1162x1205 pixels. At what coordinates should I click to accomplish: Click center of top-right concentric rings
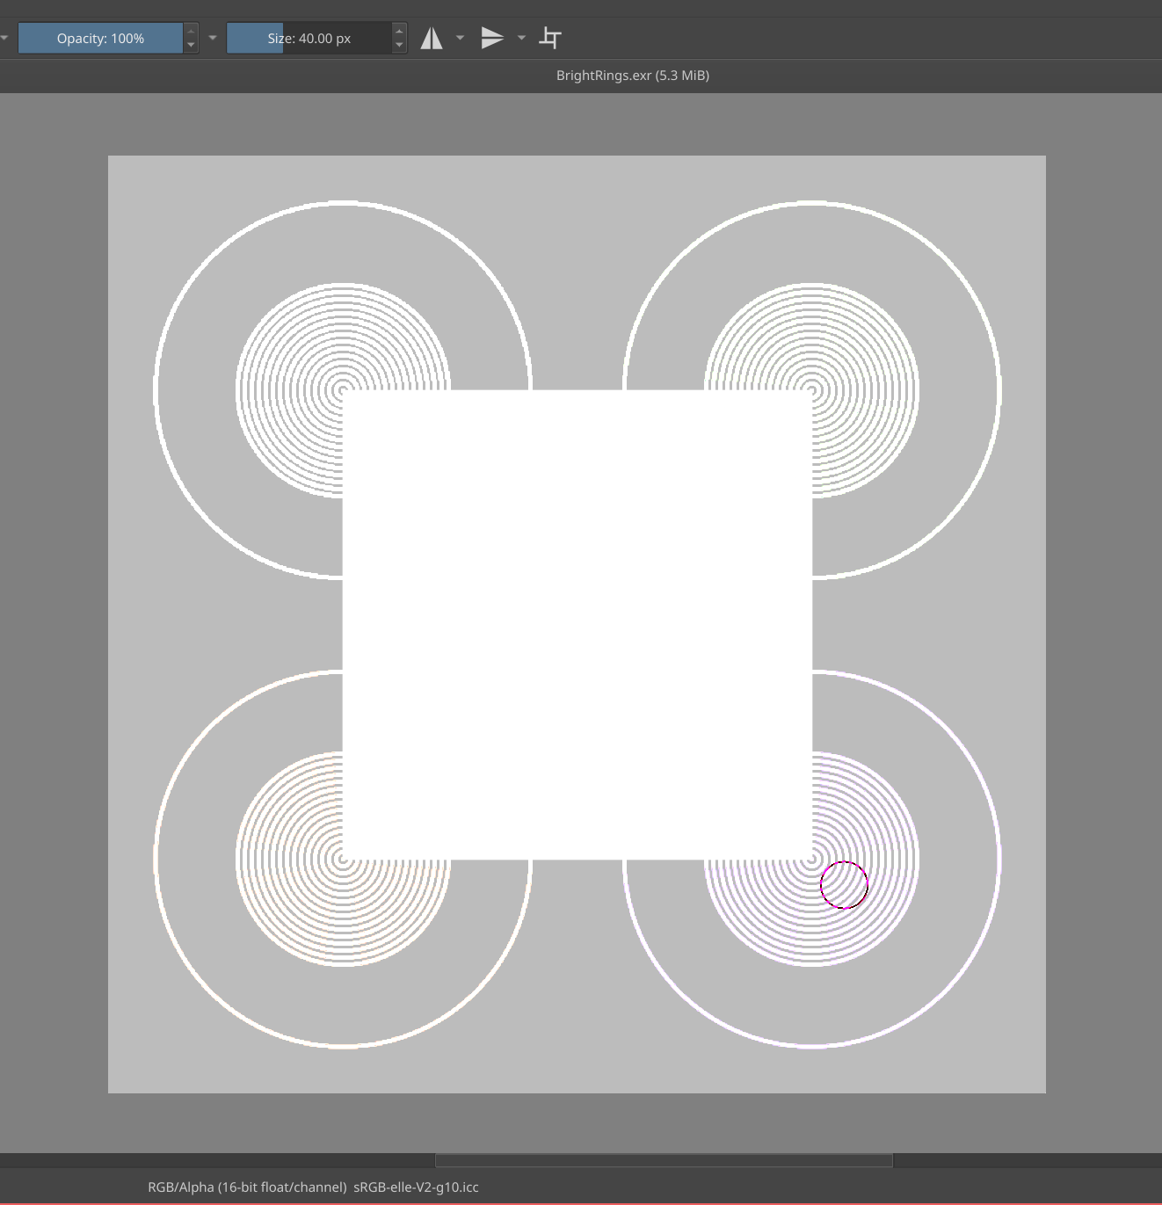[812, 389]
